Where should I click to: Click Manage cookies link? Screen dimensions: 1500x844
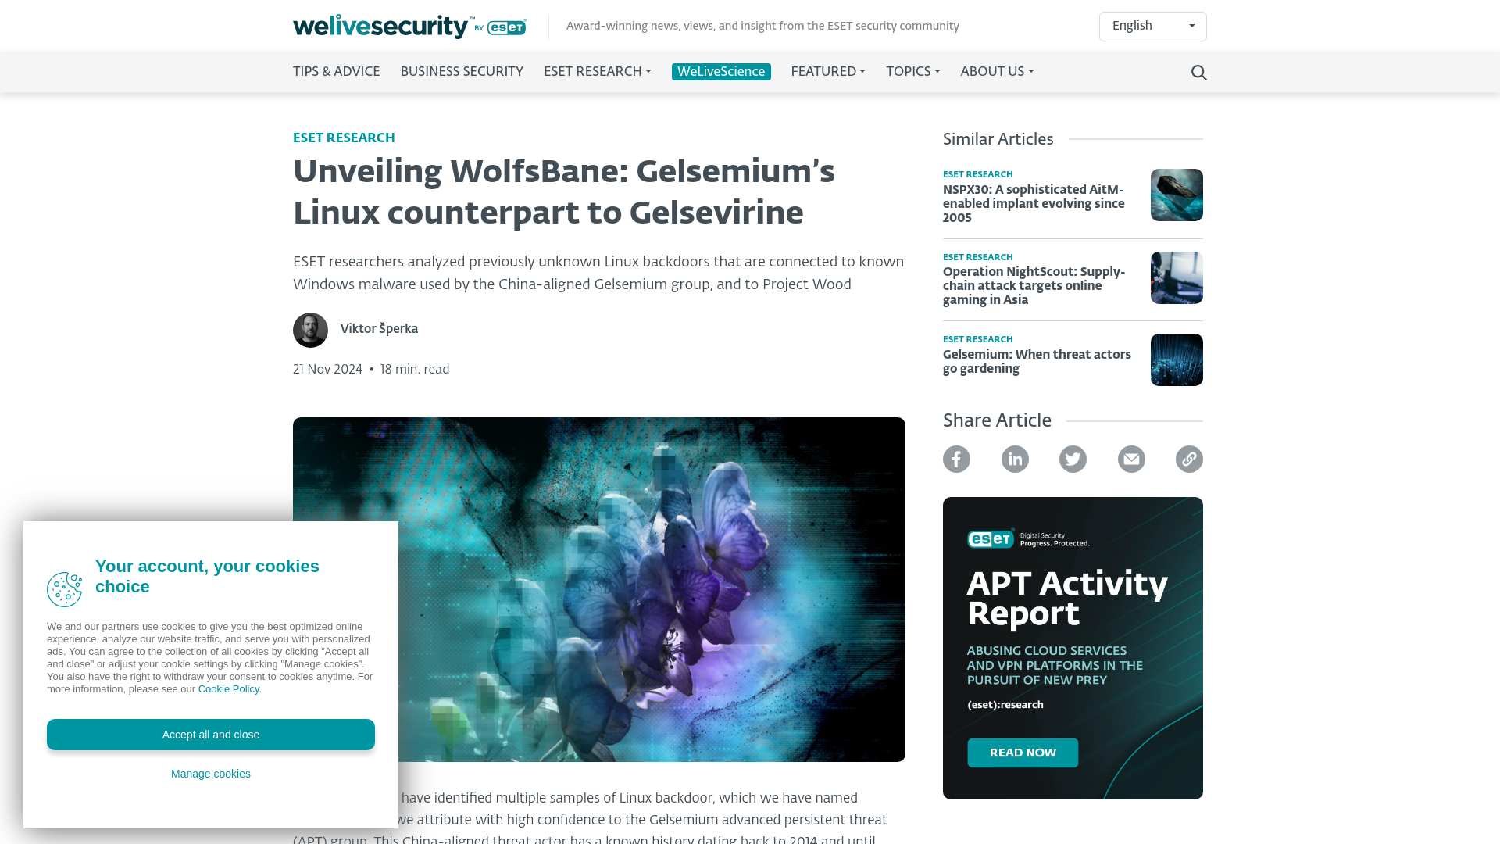pos(211,773)
